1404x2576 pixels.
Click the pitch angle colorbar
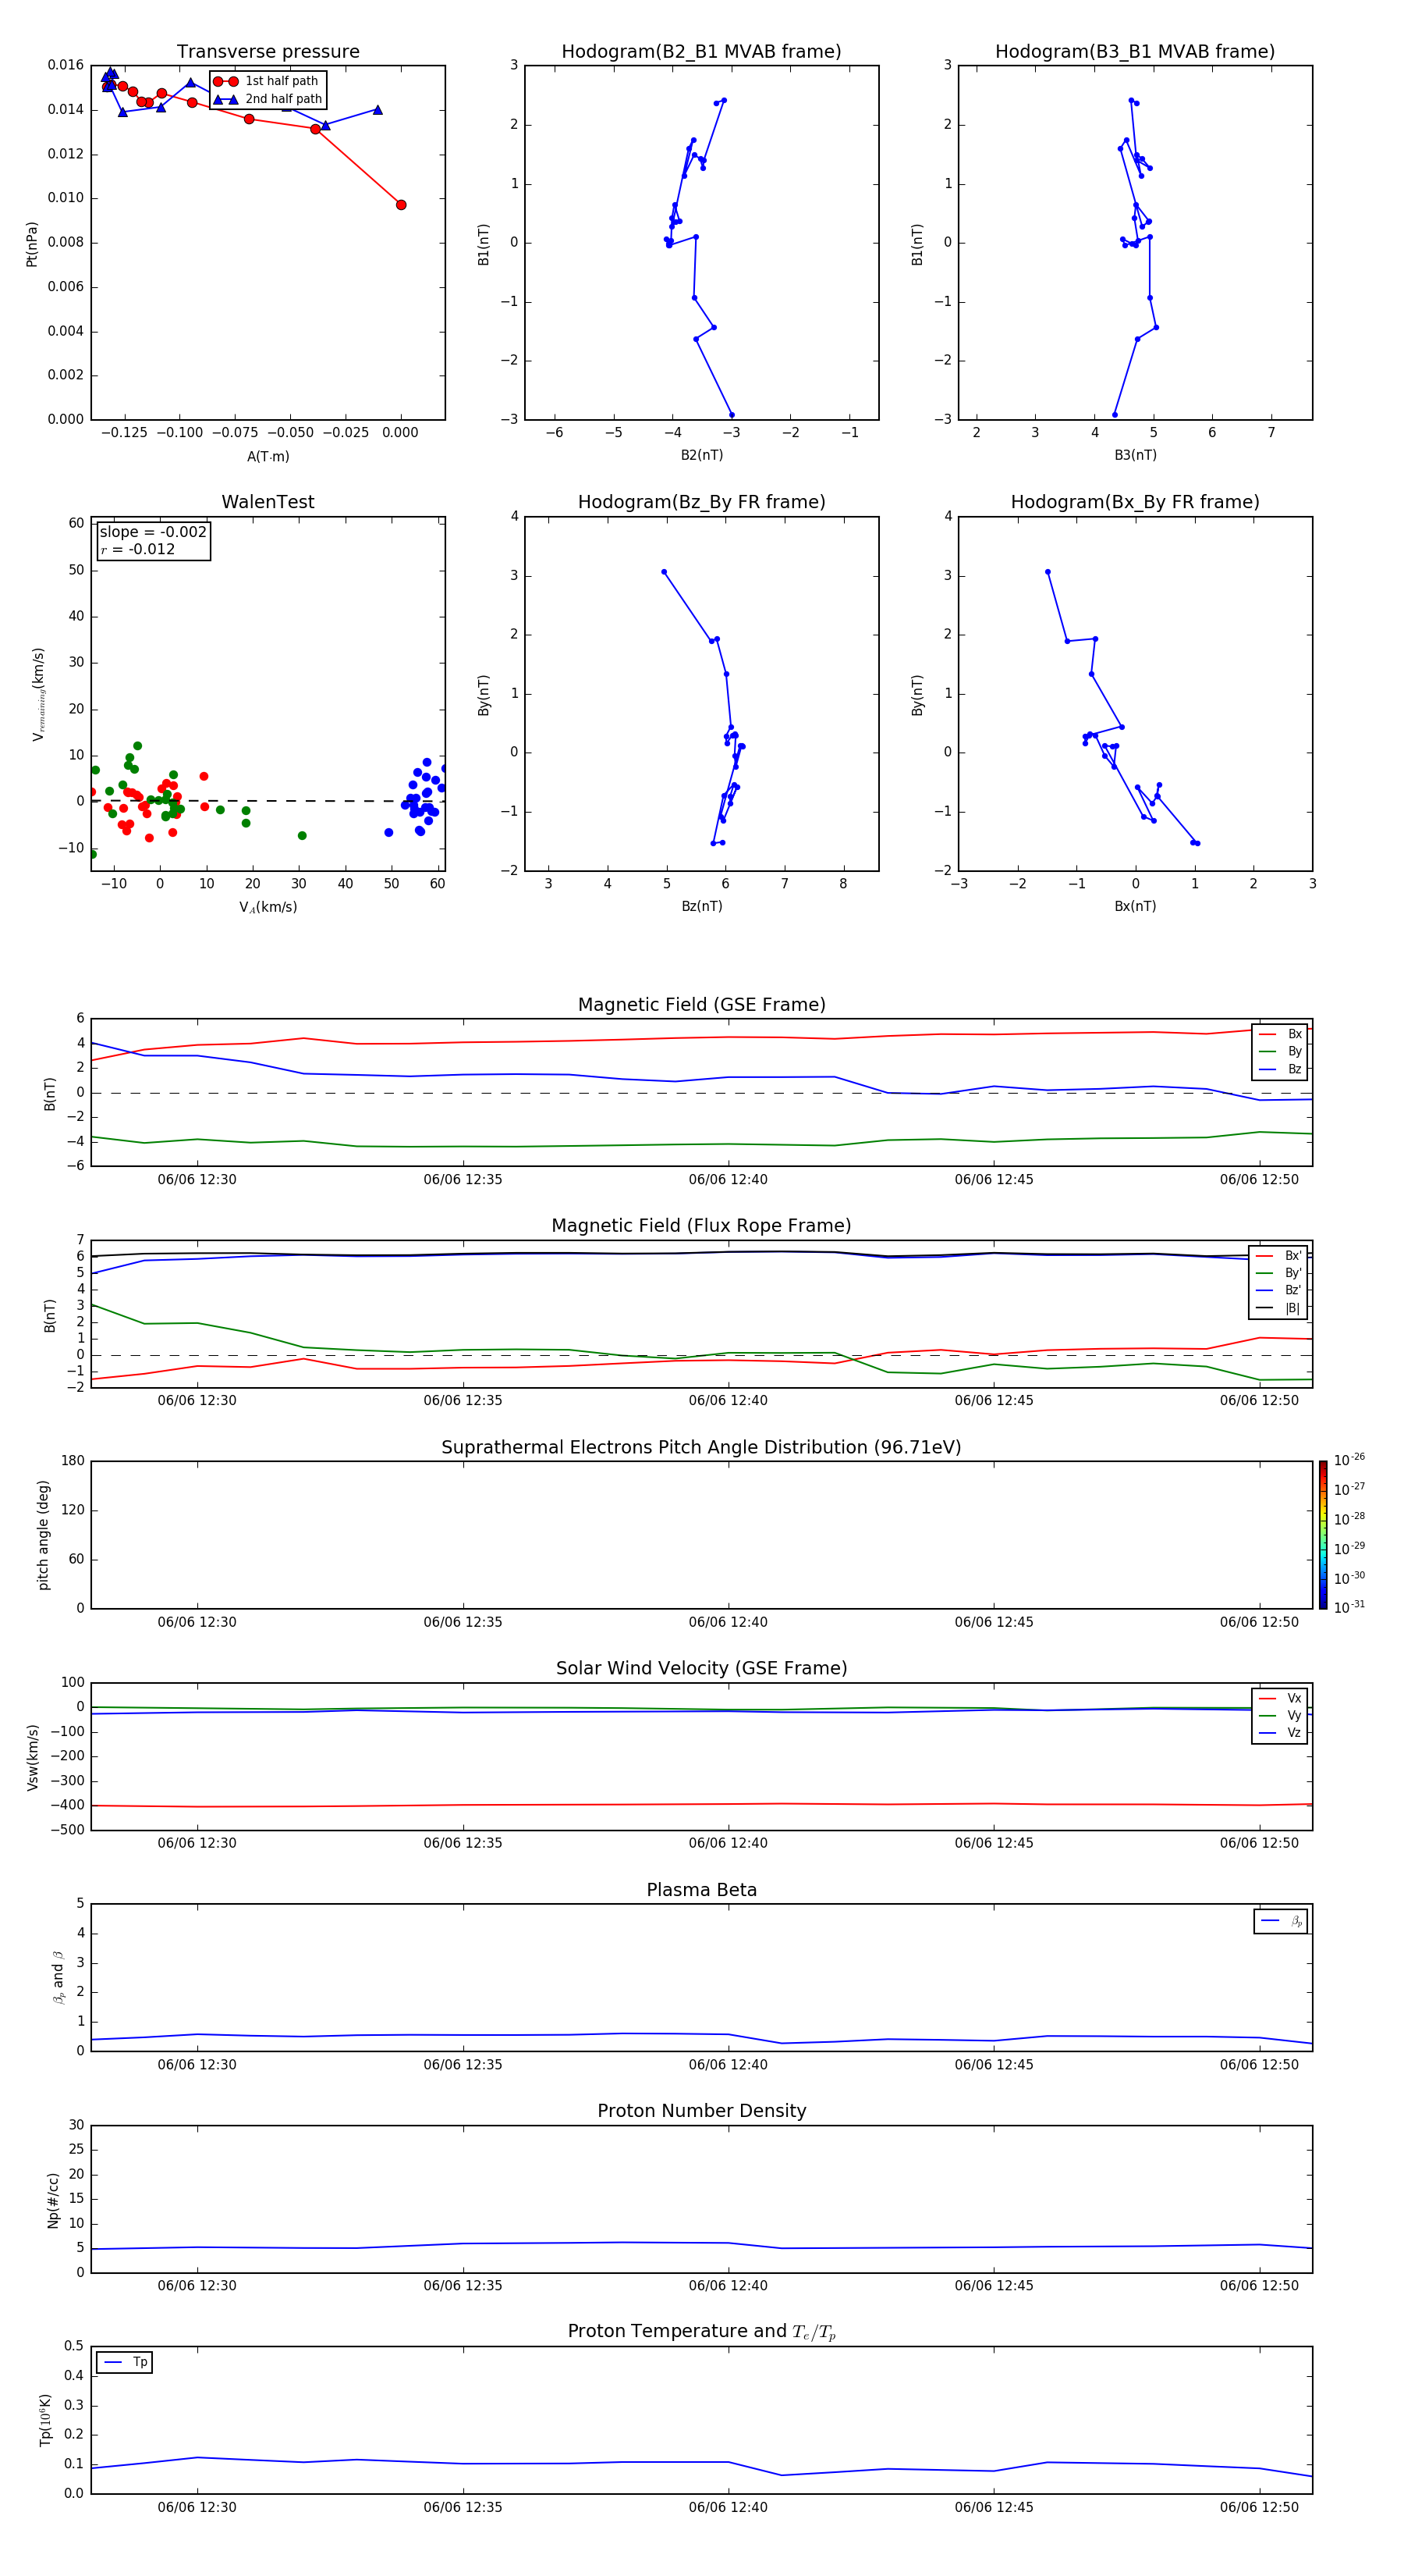pos(1323,1535)
